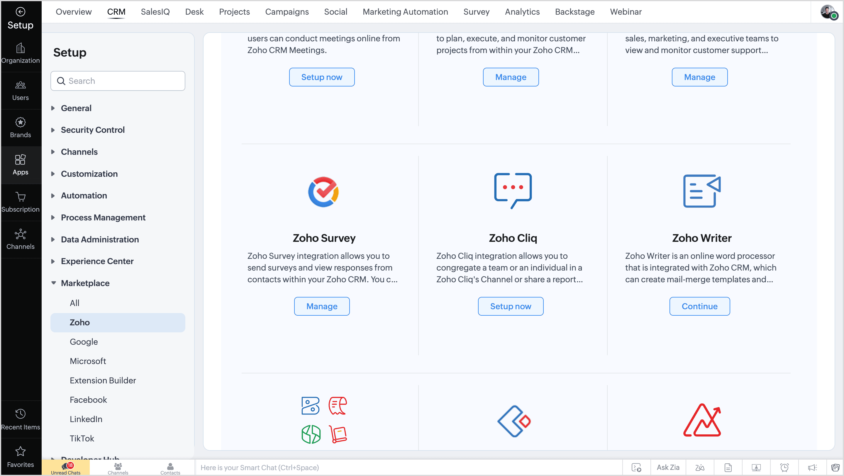This screenshot has width=844, height=476.
Task: Click Continue under Zoho Writer
Action: coord(699,306)
